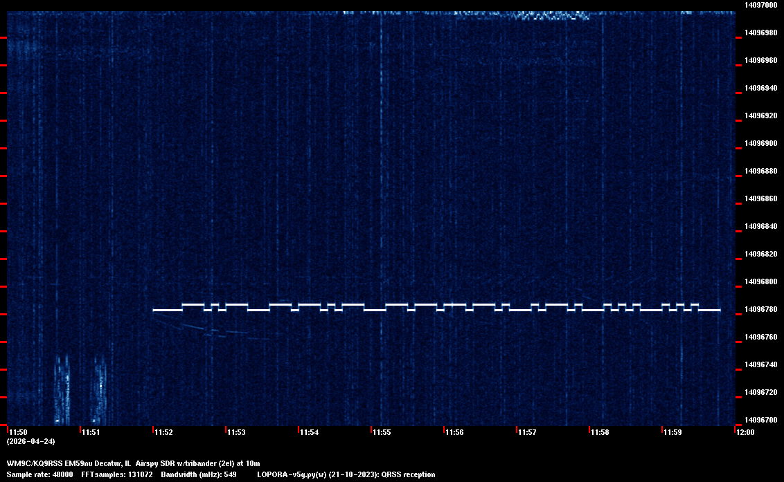This screenshot has width=784, height=482.
Task: Click the 14097000 frequency label
Action: 760,5
